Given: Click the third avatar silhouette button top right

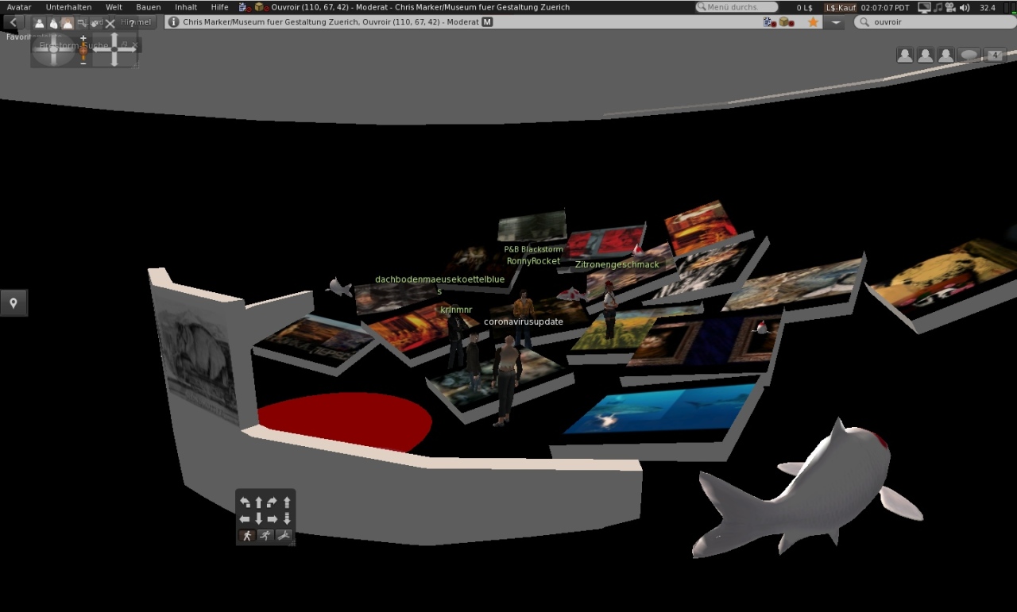Looking at the screenshot, I should 945,55.
